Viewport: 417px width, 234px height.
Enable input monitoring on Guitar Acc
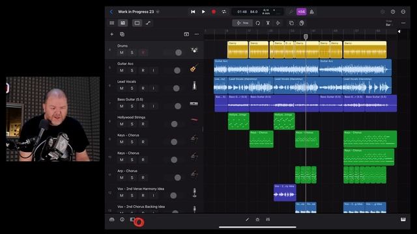pos(154,70)
